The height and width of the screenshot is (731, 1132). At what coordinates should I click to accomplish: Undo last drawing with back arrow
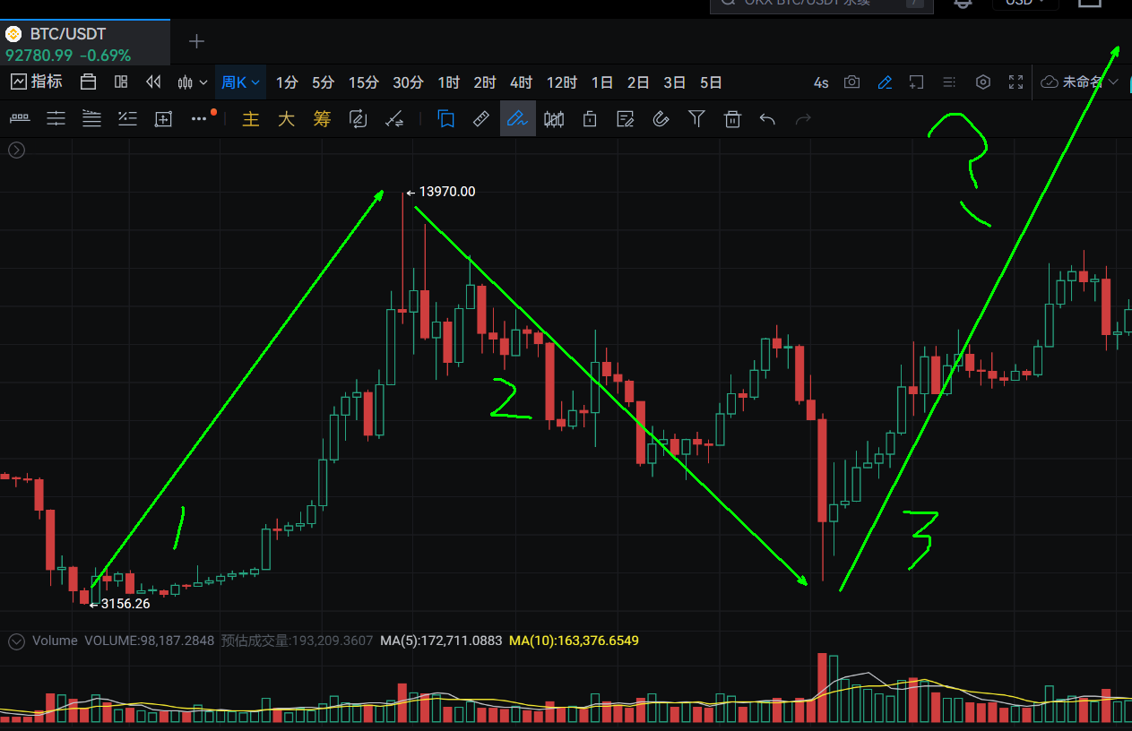point(767,118)
